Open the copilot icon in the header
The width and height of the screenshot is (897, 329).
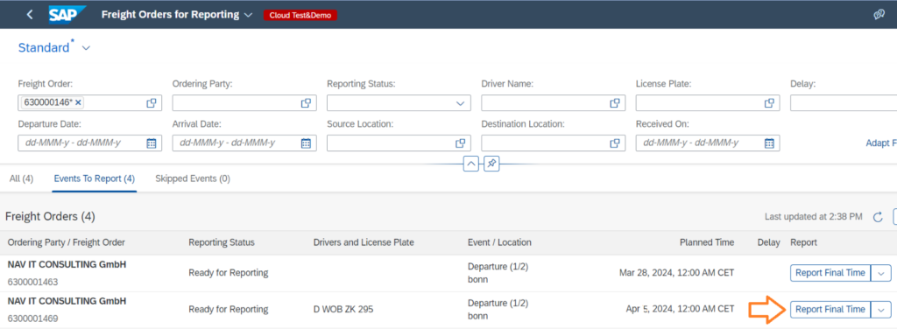tap(879, 15)
